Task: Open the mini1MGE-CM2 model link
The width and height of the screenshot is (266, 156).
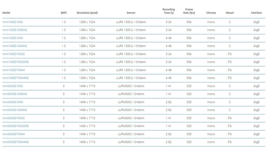Action: 13,22
